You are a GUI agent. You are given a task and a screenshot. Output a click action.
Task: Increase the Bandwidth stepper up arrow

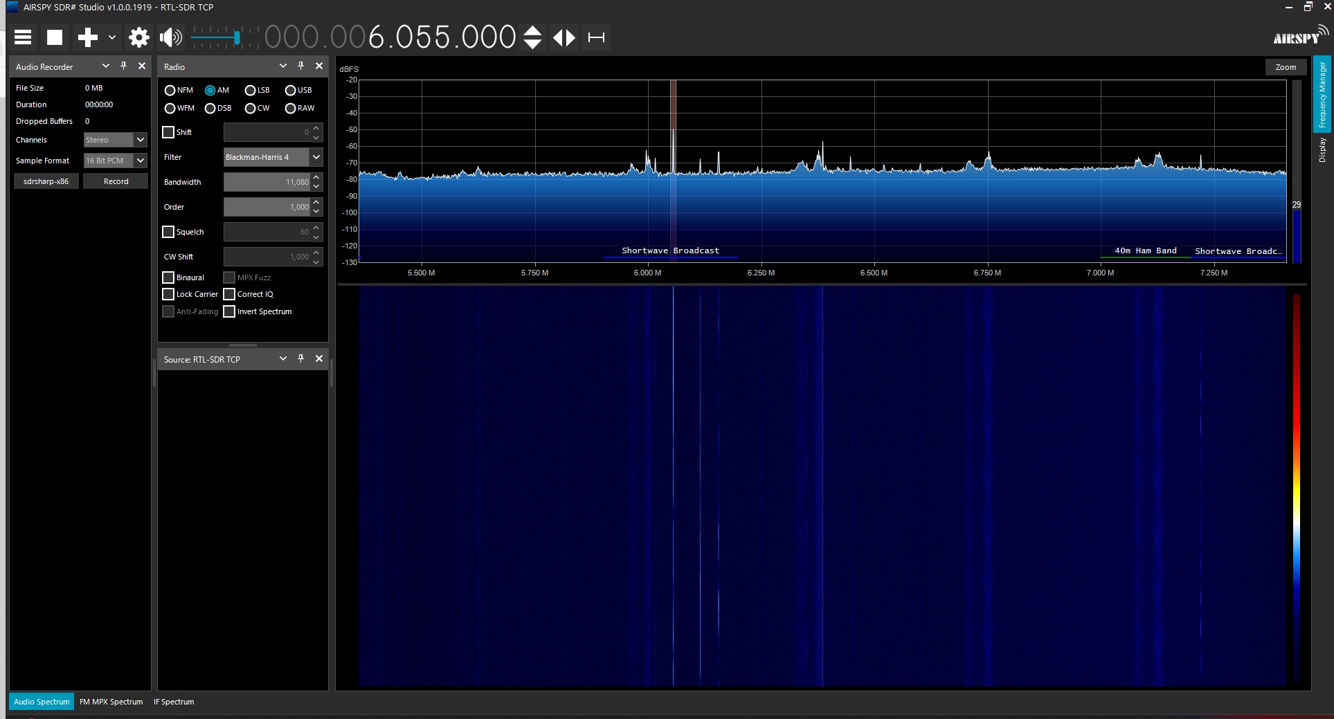(316, 178)
